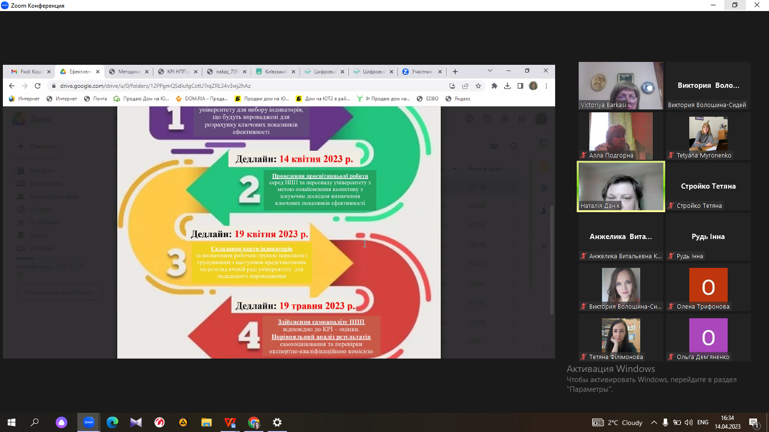Open Microsoft Edge from the taskbar
Screen dimensions: 769x432
point(112,422)
